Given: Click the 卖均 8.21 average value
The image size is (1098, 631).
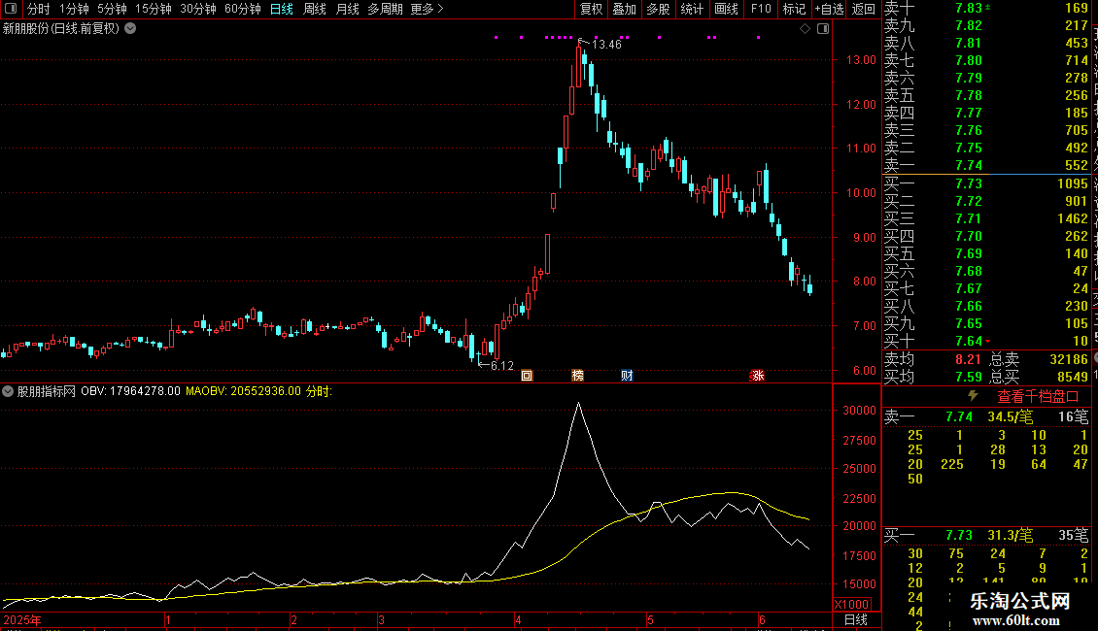Looking at the screenshot, I should pos(969,359).
